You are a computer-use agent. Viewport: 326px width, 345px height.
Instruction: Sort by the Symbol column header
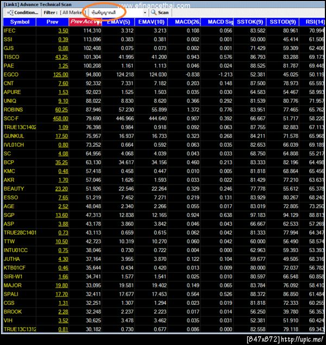coord(20,22)
